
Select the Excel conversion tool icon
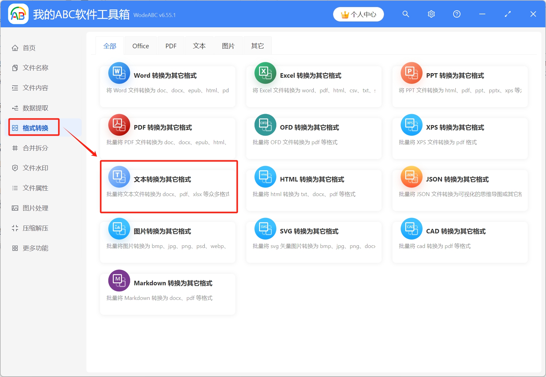(x=265, y=73)
